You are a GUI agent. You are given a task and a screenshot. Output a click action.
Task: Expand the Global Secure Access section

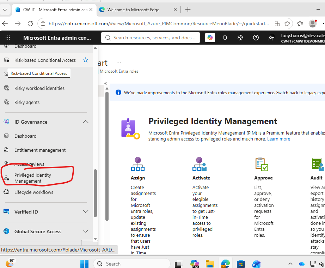coord(86,231)
